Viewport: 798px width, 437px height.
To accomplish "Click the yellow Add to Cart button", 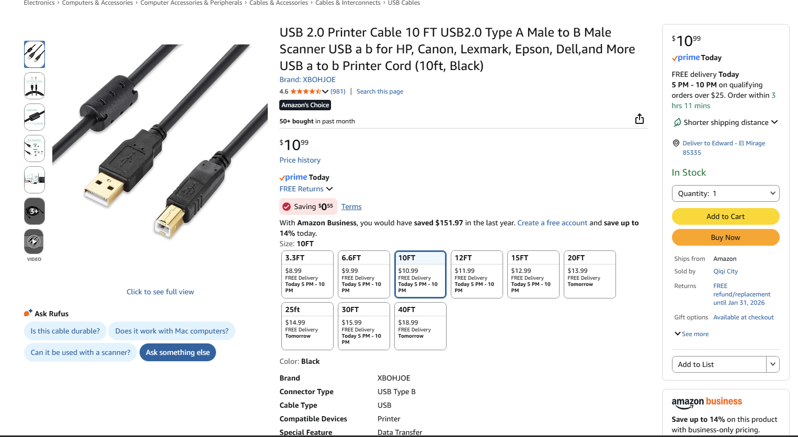I will [725, 216].
